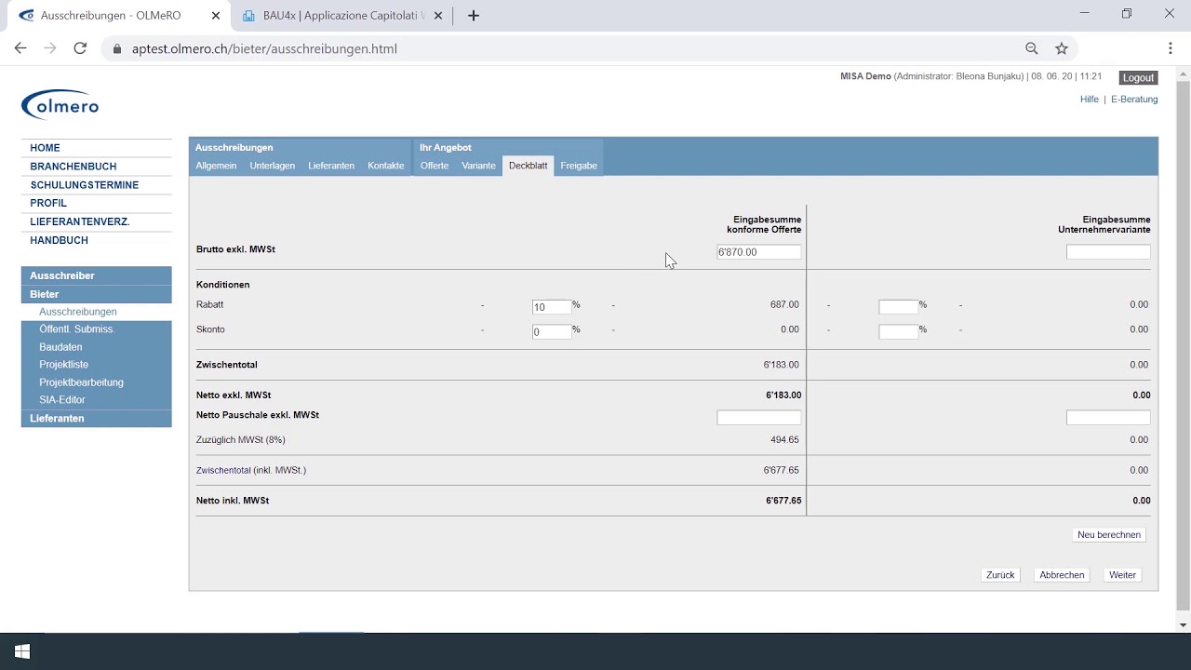This screenshot has width=1191, height=670.
Task: Go forward using the browser forward arrow
Action: tap(50, 48)
